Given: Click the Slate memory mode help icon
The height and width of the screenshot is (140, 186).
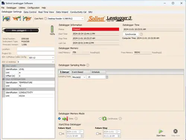Looking at the screenshot, I should [x=76, y=118].
